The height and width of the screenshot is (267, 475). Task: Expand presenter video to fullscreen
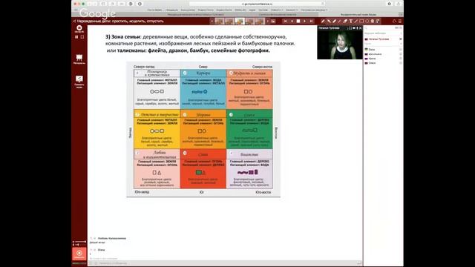click(x=350, y=28)
